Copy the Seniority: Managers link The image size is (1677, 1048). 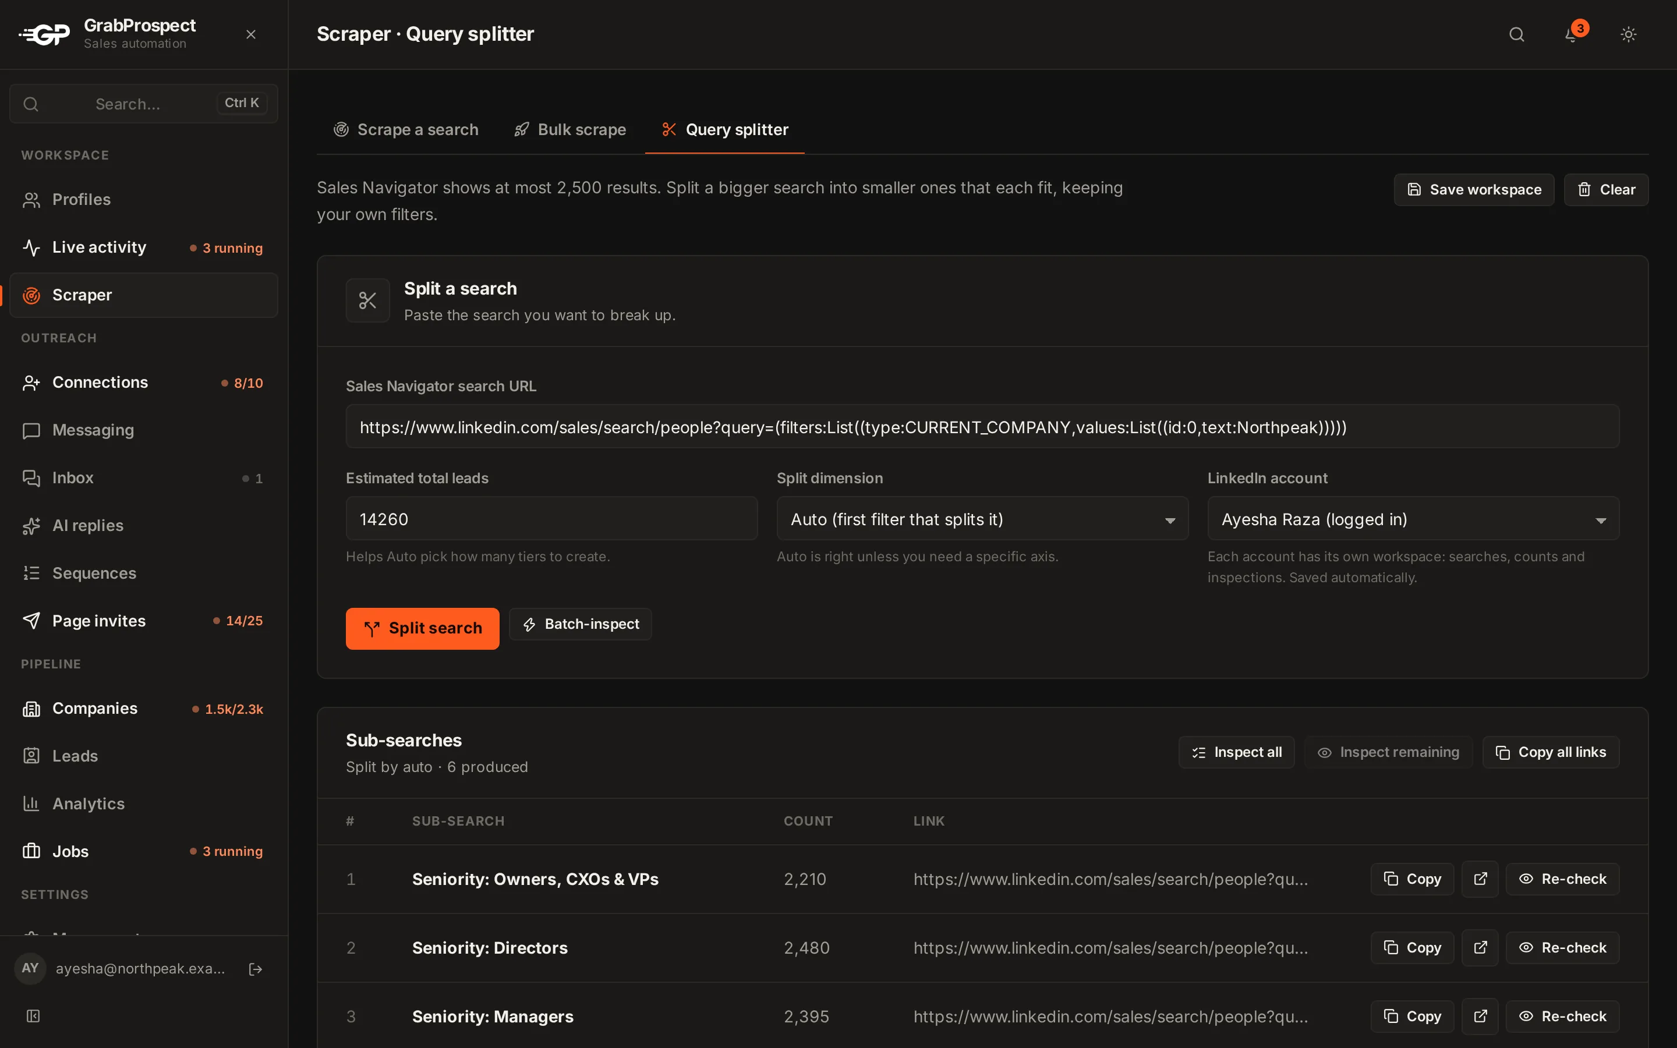1412,1017
